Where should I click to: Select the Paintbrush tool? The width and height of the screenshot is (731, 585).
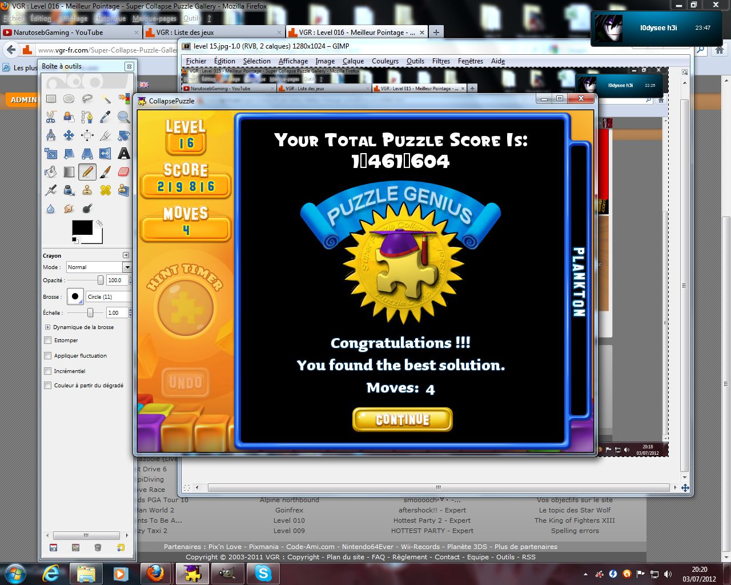click(105, 171)
